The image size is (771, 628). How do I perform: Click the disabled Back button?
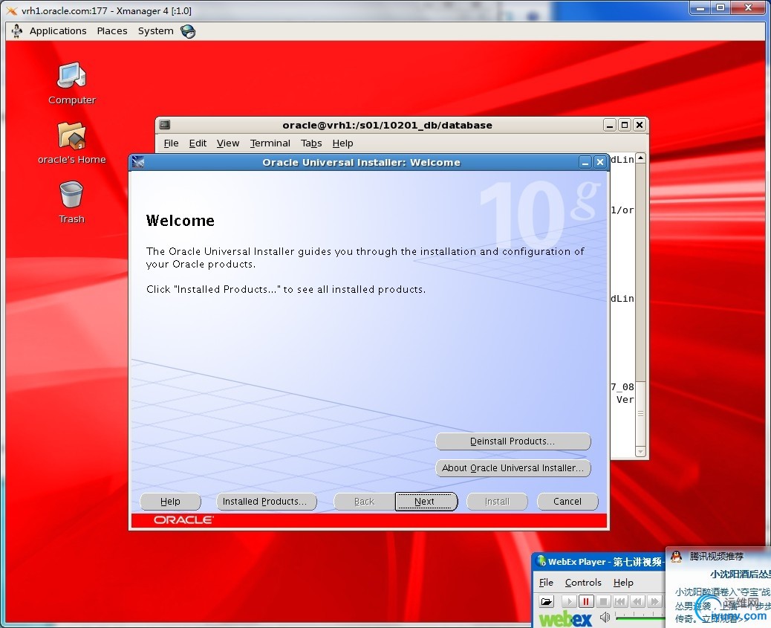click(365, 502)
